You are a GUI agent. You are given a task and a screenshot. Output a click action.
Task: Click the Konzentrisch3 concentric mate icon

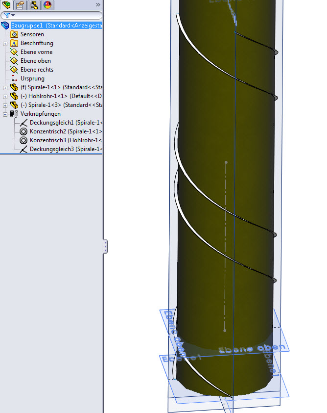[x=23, y=140]
